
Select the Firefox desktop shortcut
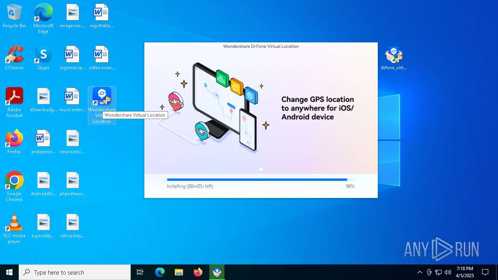tap(14, 142)
